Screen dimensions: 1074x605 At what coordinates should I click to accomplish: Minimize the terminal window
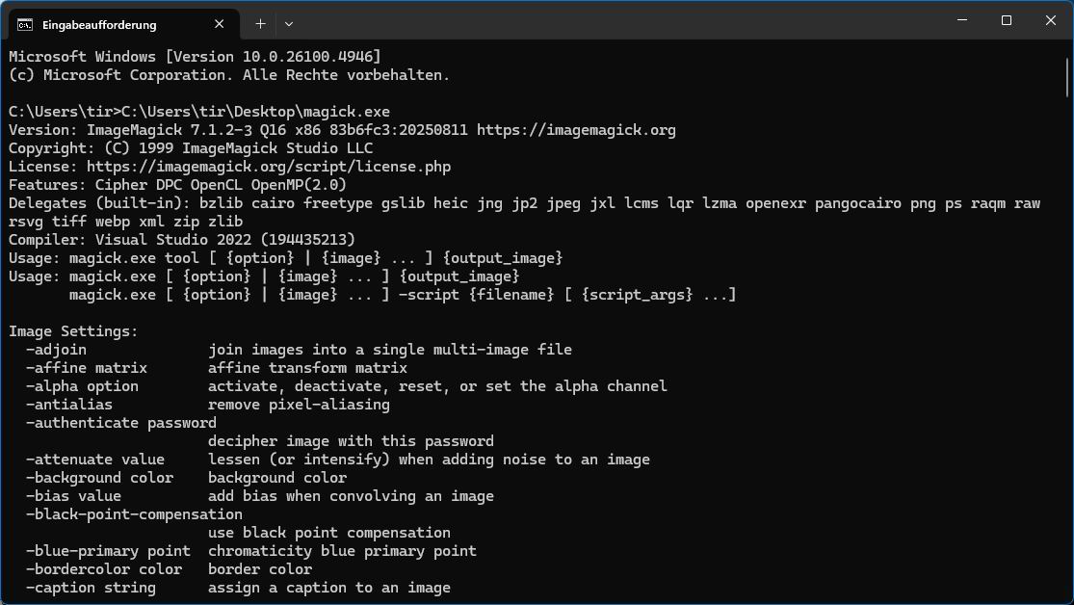point(962,21)
